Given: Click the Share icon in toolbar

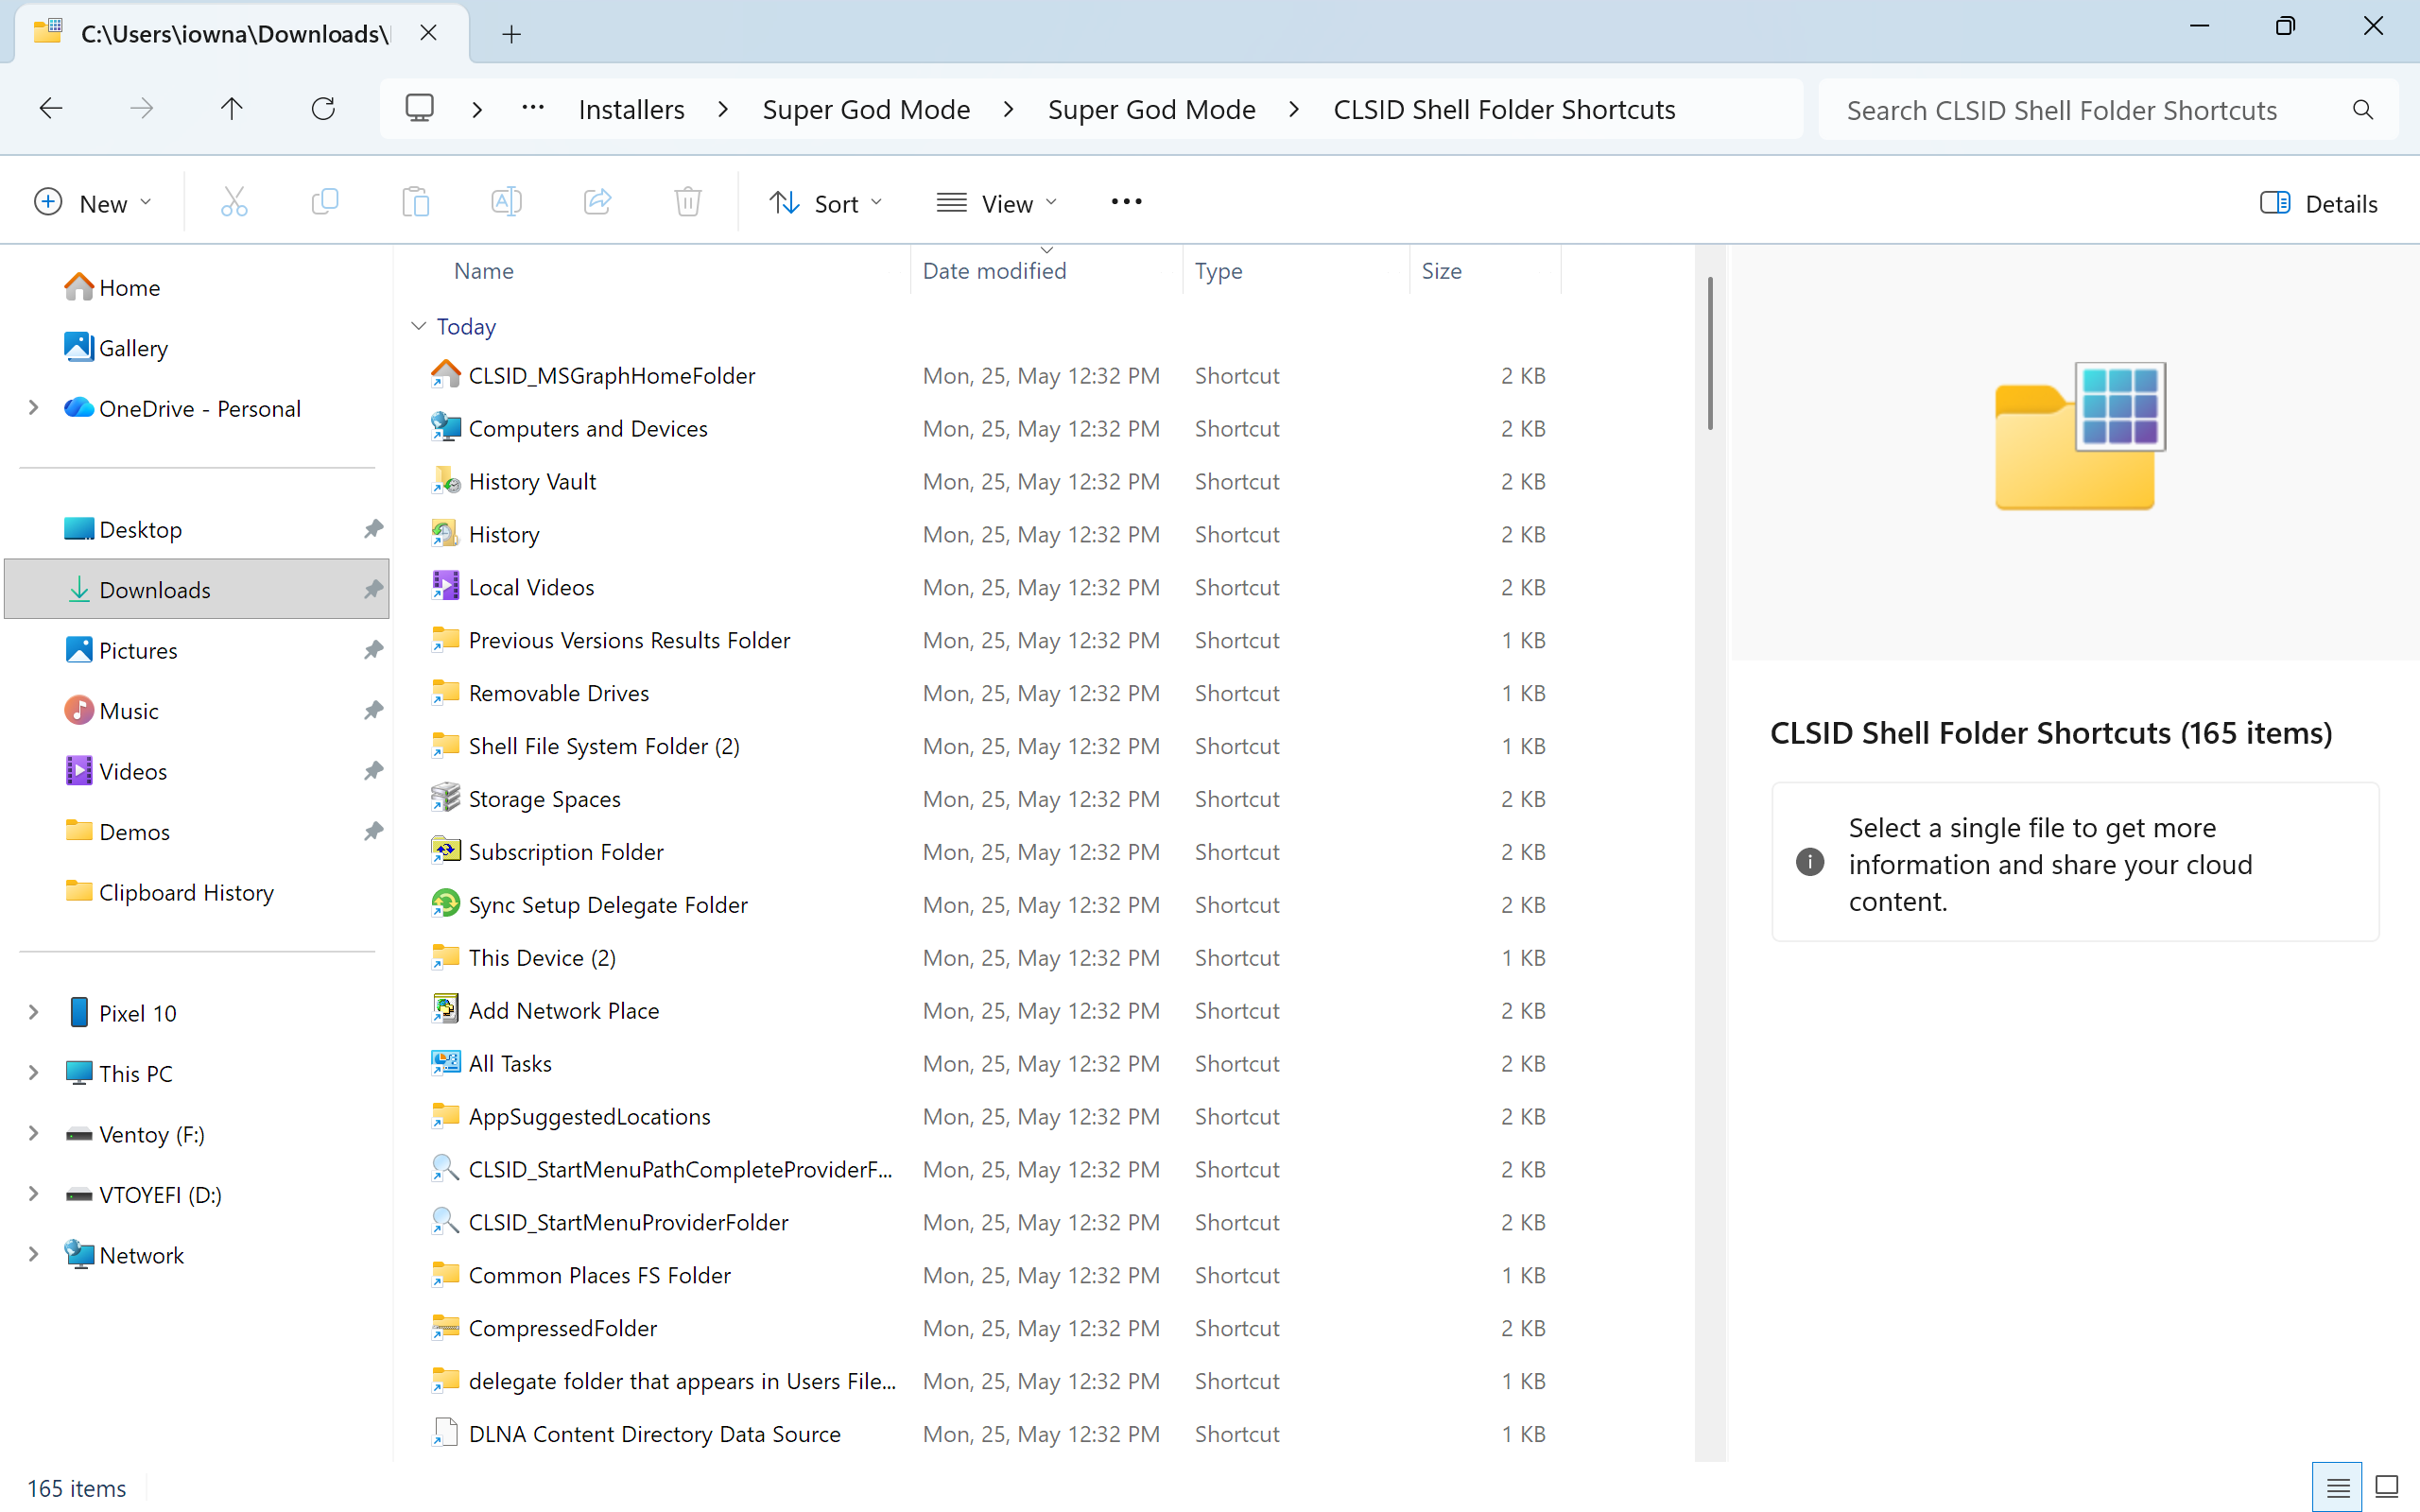Looking at the screenshot, I should point(597,203).
